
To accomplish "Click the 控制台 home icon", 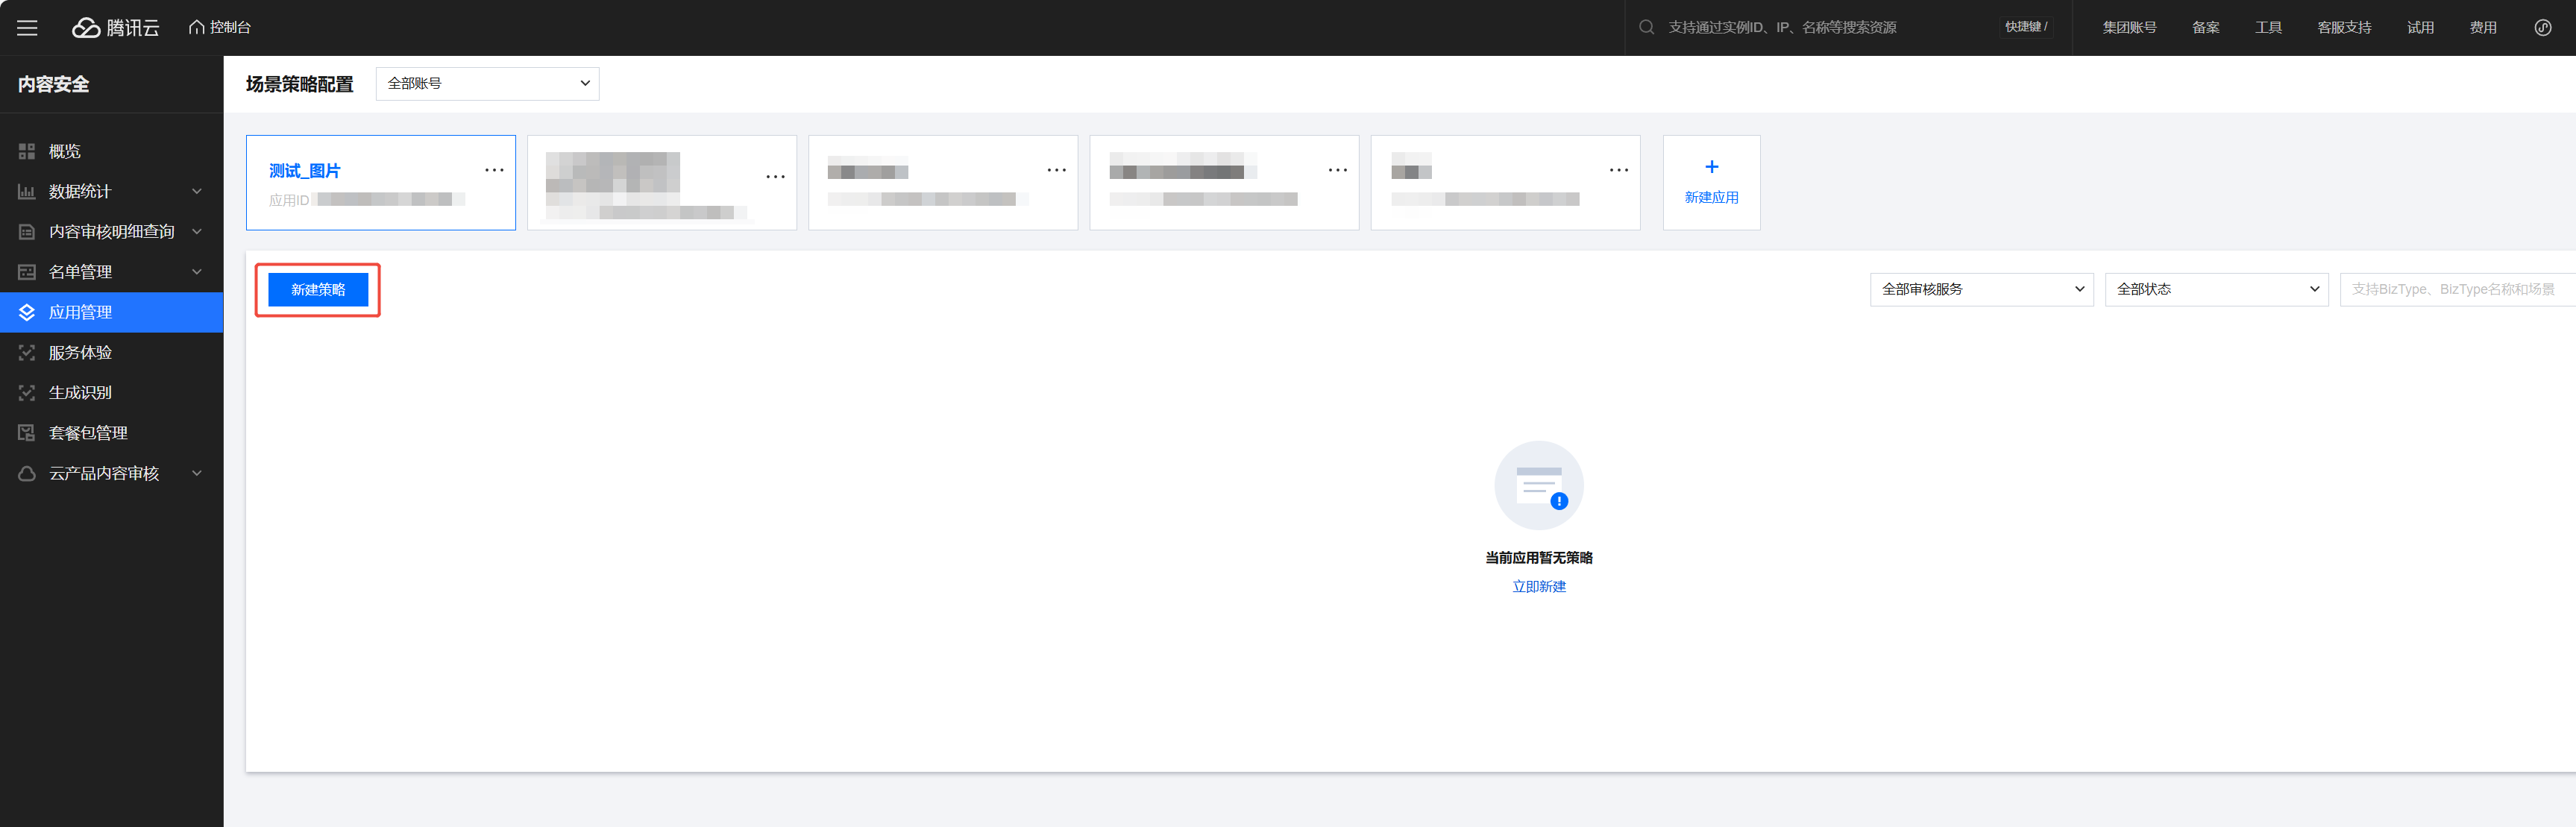I will [197, 28].
